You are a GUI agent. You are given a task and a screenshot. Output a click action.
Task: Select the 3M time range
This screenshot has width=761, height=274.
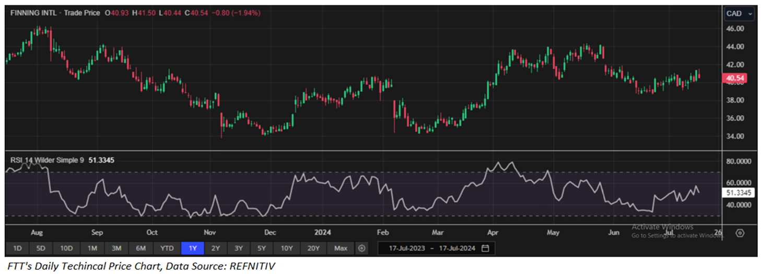116,248
